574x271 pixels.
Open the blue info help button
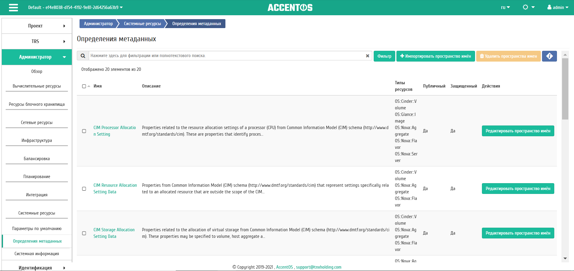(x=549, y=56)
